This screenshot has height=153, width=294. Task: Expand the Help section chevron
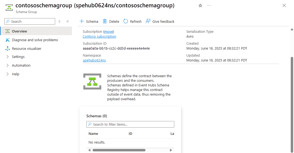[8, 74]
